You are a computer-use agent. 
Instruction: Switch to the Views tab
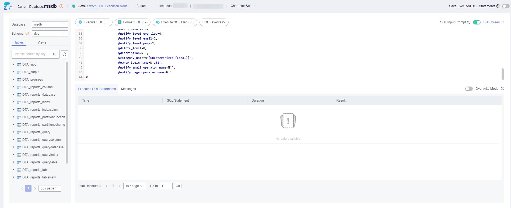[42, 42]
